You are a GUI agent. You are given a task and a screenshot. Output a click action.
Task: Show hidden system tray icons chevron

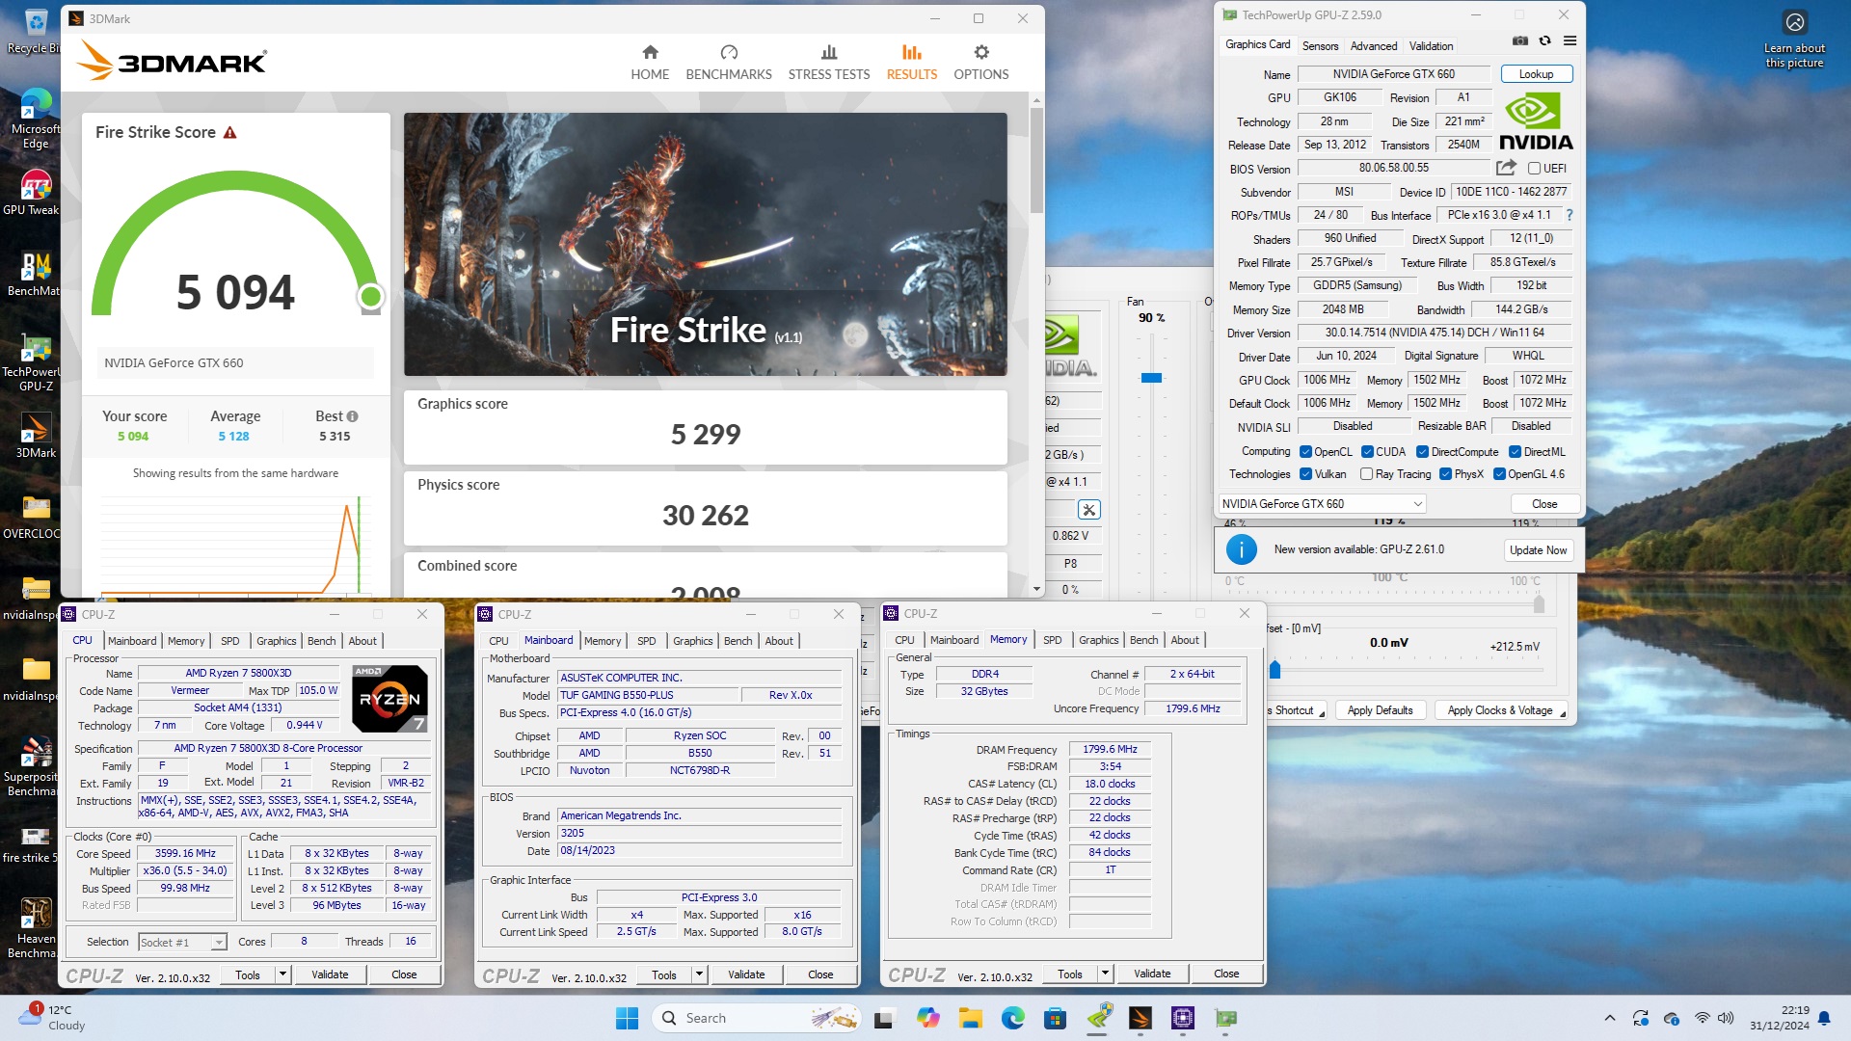[x=1609, y=1018]
